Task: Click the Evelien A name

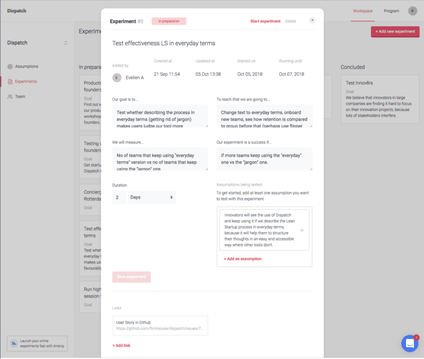Action: click(135, 77)
